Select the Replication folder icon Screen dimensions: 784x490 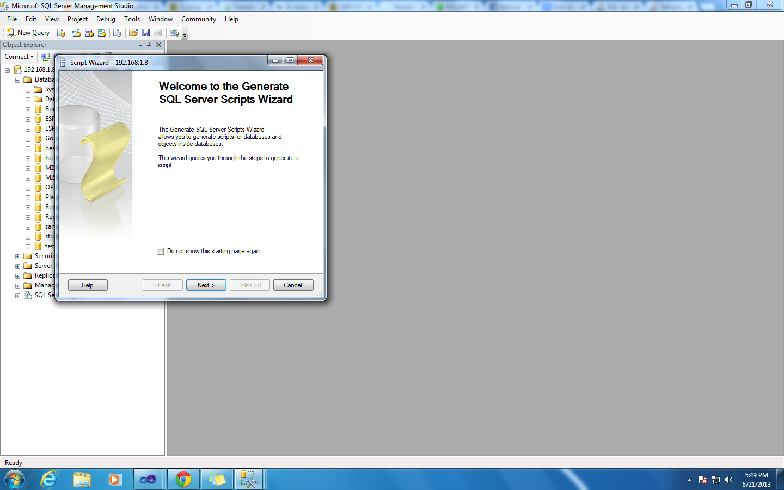pos(28,275)
